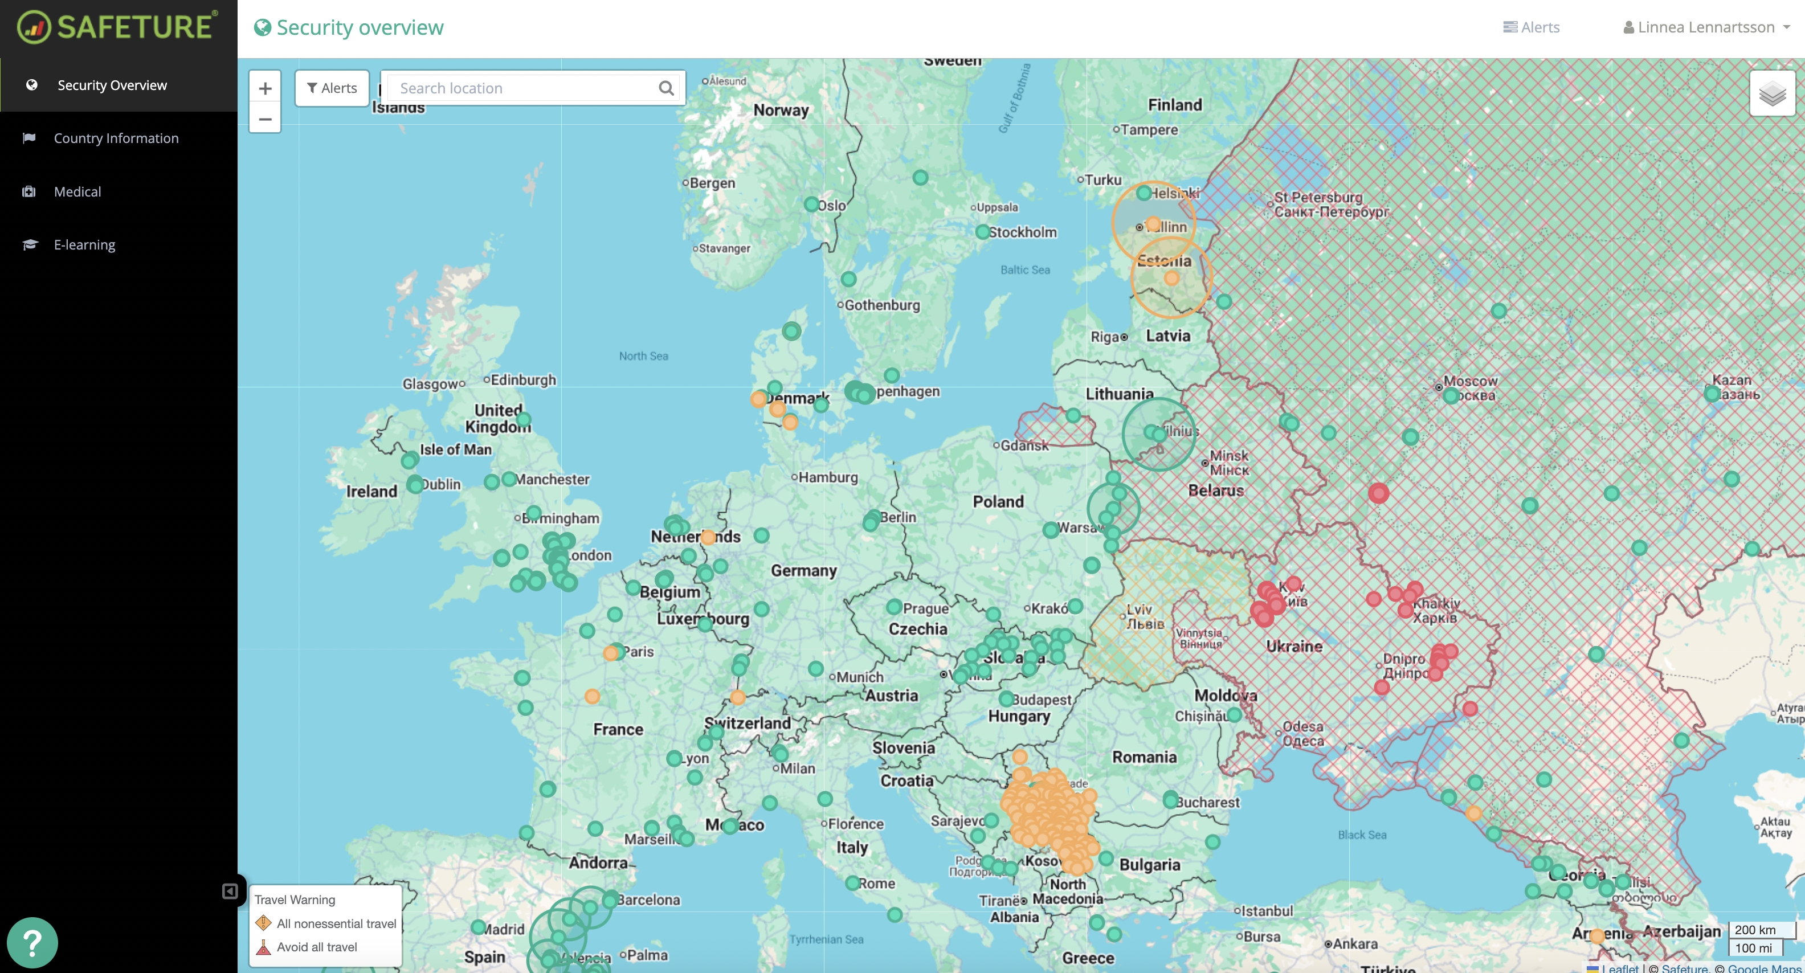Zoom in using the plus control
Image resolution: width=1805 pixels, height=973 pixels.
[265, 88]
